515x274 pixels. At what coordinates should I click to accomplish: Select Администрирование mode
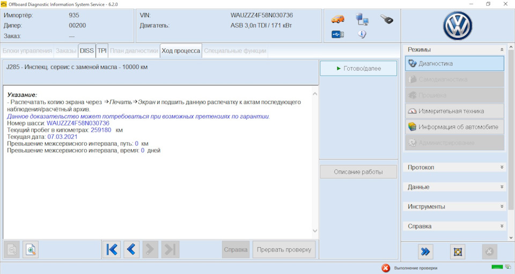pos(454,143)
